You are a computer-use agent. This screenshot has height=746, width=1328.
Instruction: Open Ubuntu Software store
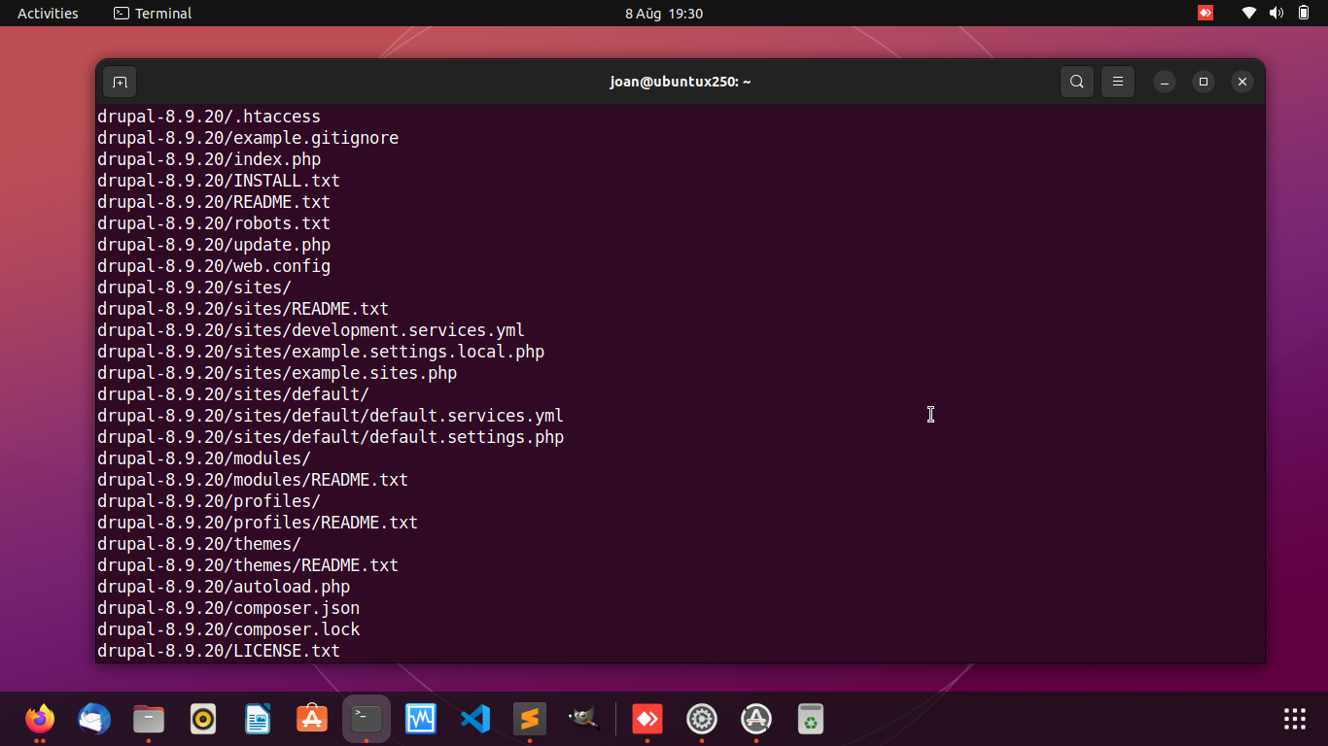312,719
